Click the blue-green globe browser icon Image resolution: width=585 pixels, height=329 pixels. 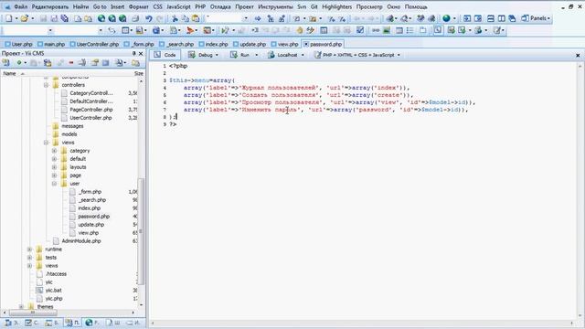(x=446, y=18)
